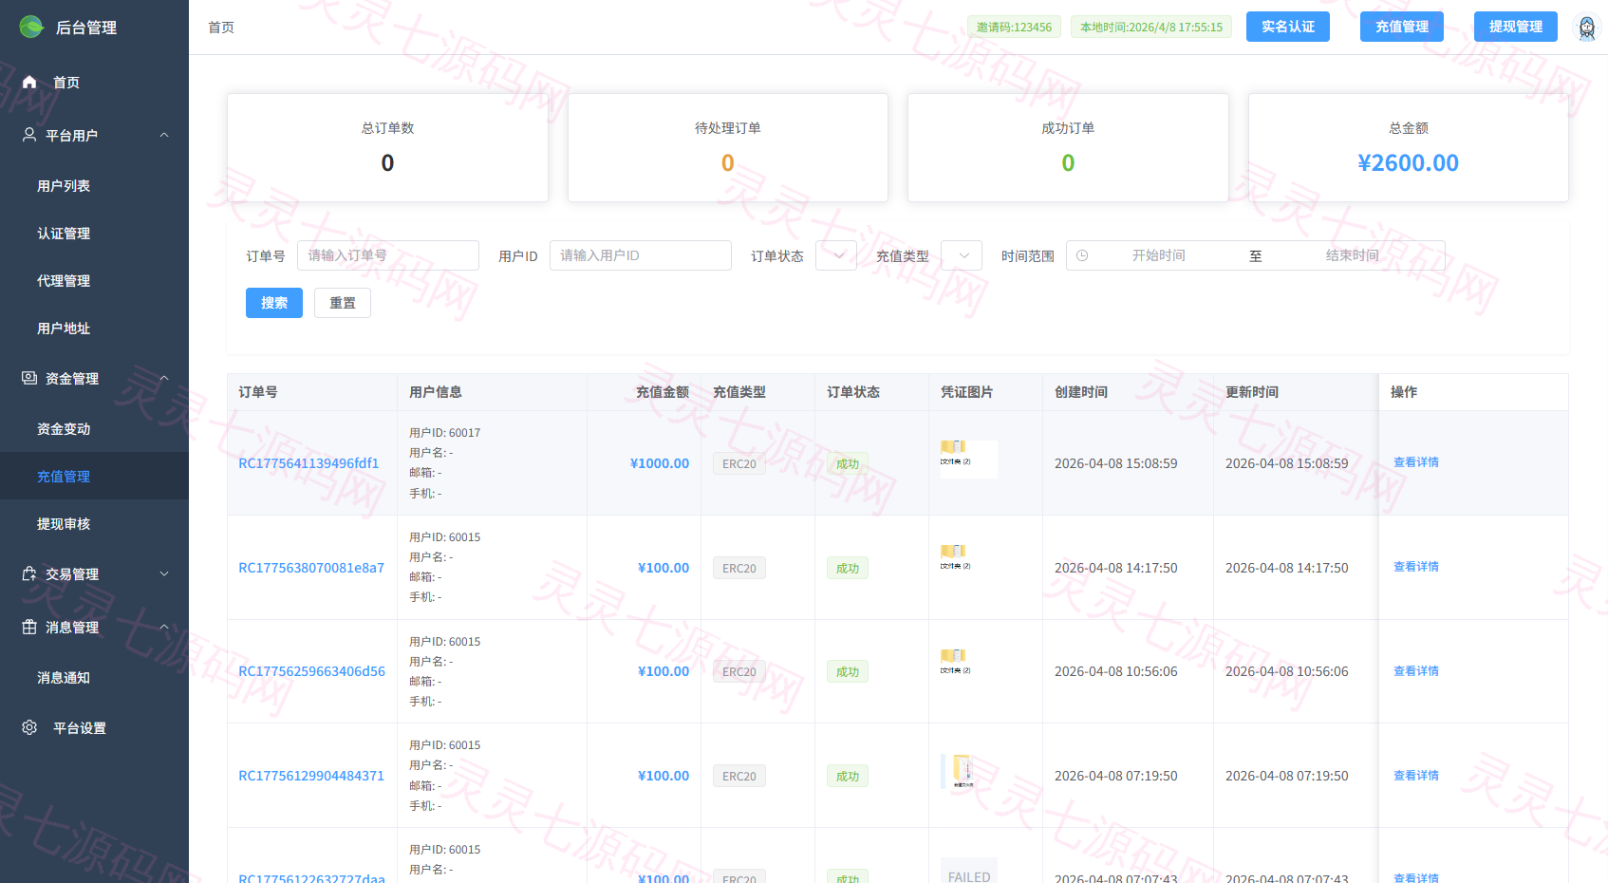Click the wallet icon beside 资金管理

click(x=29, y=378)
